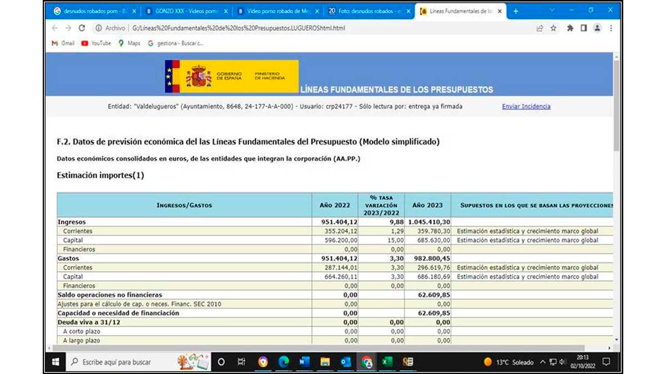The height and width of the screenshot is (374, 666).
Task: Switch to the GONZO tab
Action: tap(186, 11)
